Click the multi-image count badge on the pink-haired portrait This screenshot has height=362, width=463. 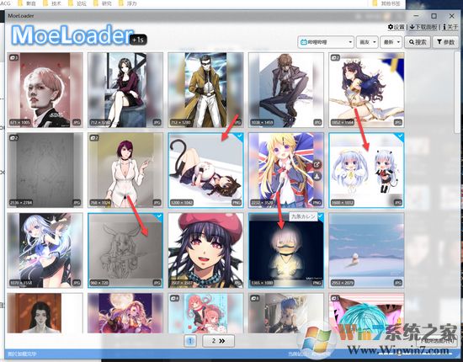pyautogui.click(x=13, y=57)
